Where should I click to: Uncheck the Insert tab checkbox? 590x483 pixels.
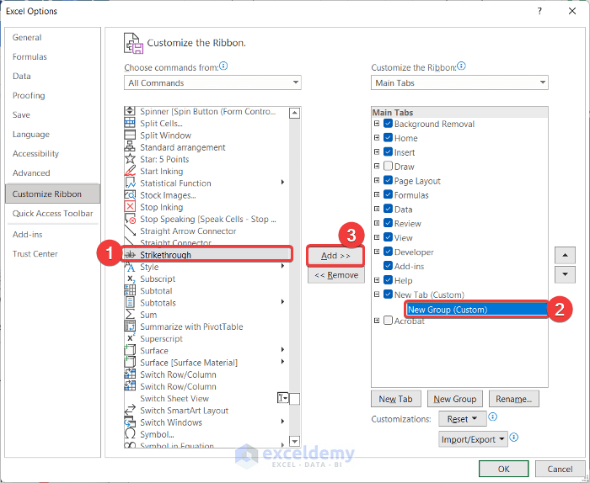tap(388, 152)
